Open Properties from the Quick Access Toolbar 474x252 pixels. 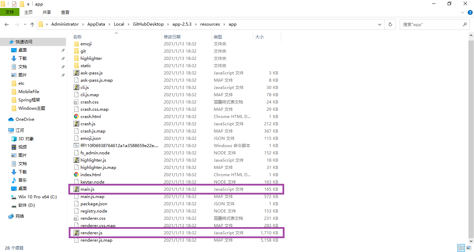pyautogui.click(x=14, y=4)
